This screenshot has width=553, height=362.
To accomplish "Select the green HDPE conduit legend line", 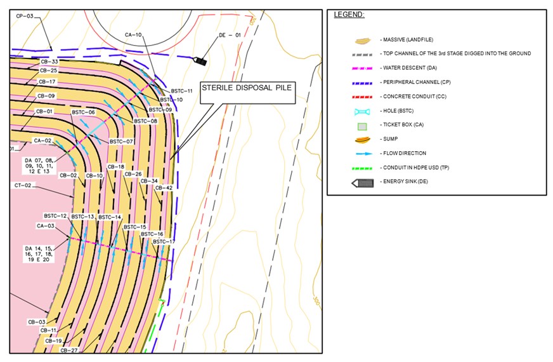I will coord(361,168).
